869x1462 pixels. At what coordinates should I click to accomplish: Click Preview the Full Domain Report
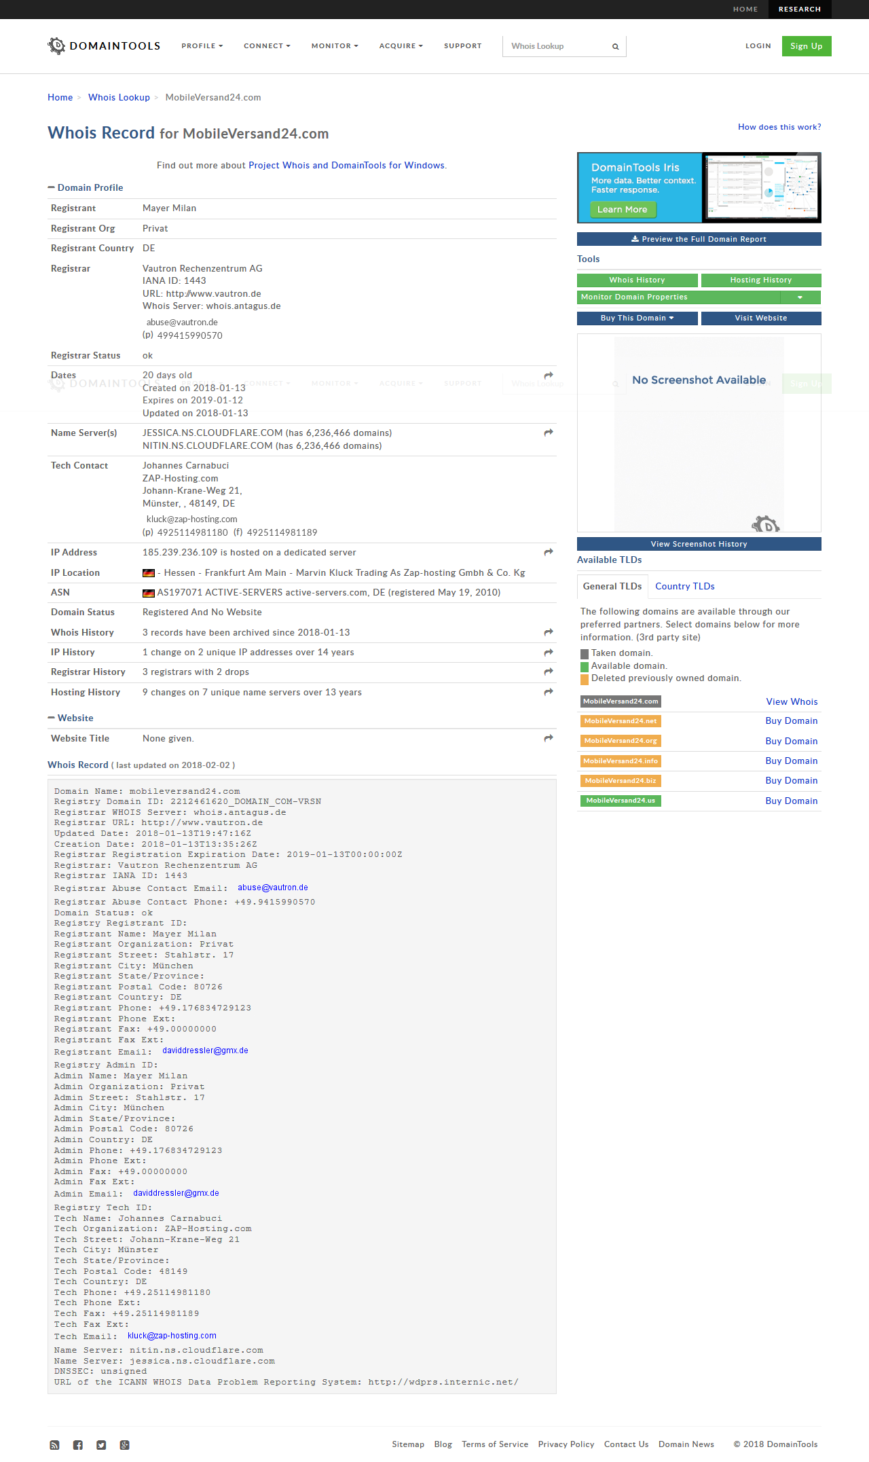[x=699, y=239]
